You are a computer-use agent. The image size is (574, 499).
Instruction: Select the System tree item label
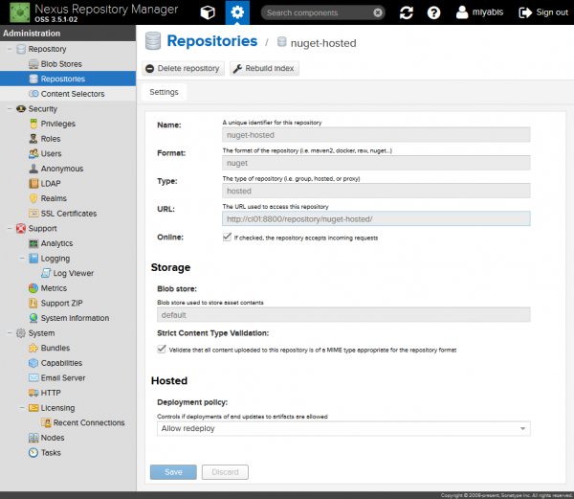tap(41, 333)
